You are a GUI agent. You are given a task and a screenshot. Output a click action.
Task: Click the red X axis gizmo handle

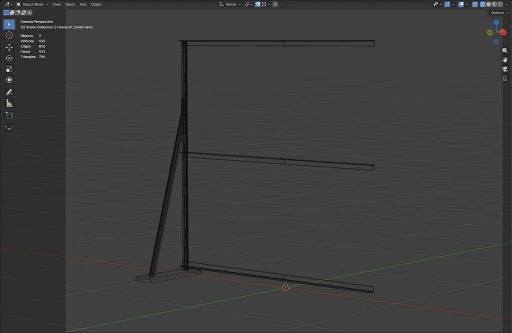[503, 32]
